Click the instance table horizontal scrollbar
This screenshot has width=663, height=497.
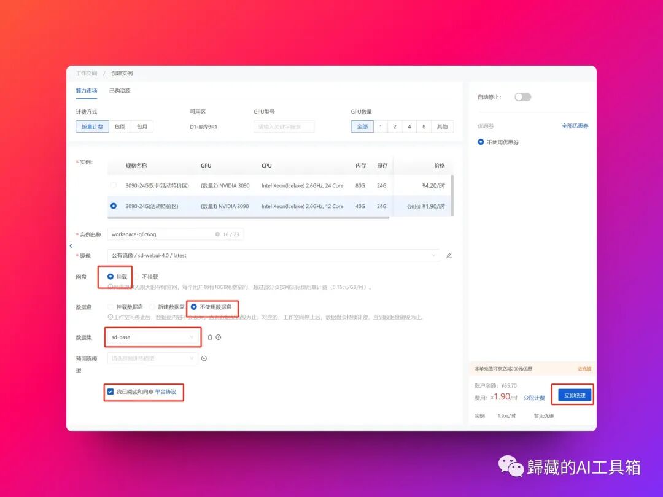(x=248, y=218)
